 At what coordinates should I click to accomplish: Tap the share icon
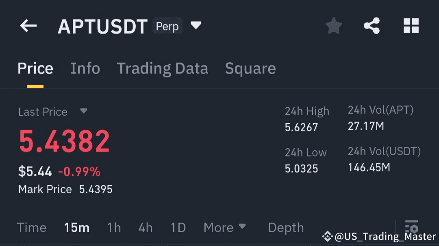(372, 26)
